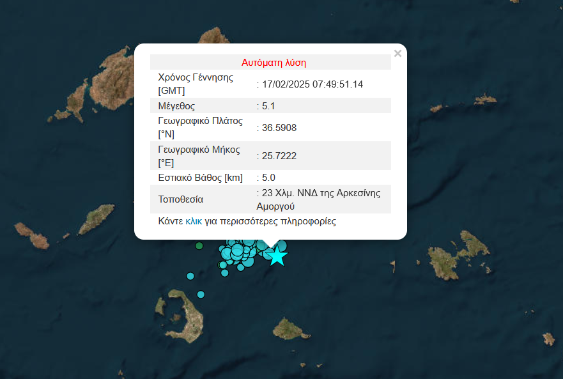Click the longitude value 25.7222
Image resolution: width=563 pixels, height=379 pixels.
(279, 156)
